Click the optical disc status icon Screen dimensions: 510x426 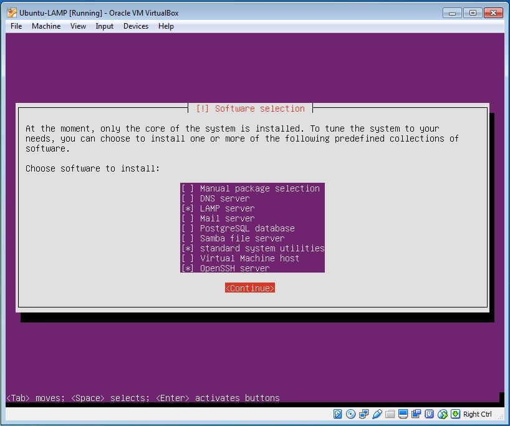(x=350, y=414)
